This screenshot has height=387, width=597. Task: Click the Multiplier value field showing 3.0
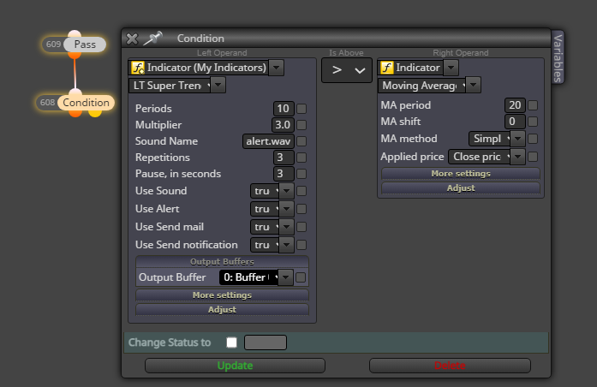283,125
